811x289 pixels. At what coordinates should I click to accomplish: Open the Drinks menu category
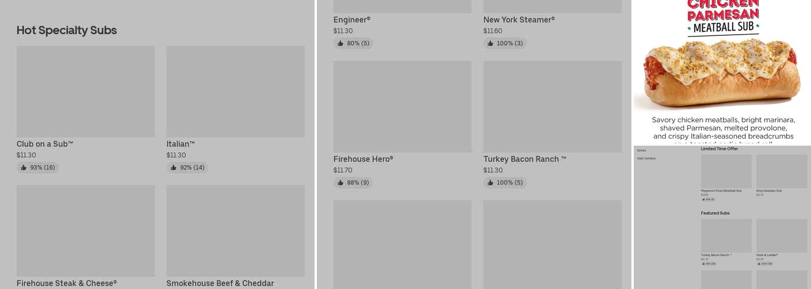click(641, 150)
